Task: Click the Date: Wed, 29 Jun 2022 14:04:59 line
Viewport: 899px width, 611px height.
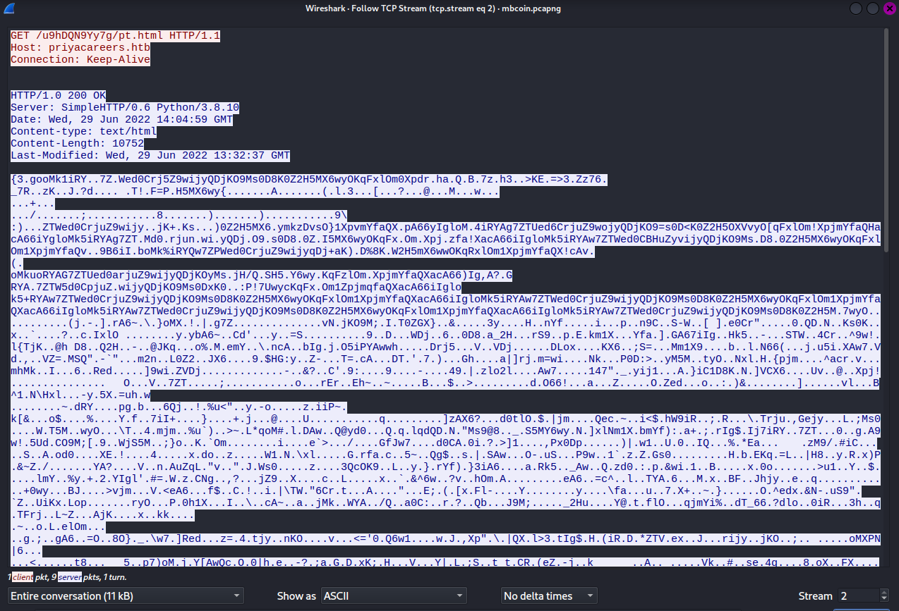Action: click(121, 119)
